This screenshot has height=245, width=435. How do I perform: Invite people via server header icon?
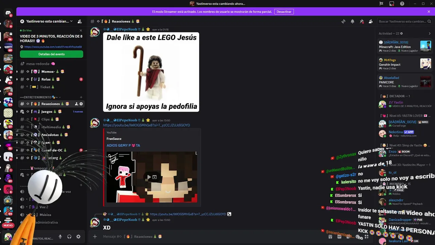coord(80,21)
